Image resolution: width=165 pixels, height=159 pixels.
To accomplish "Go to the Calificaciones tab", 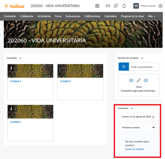I will (x=92, y=16).
